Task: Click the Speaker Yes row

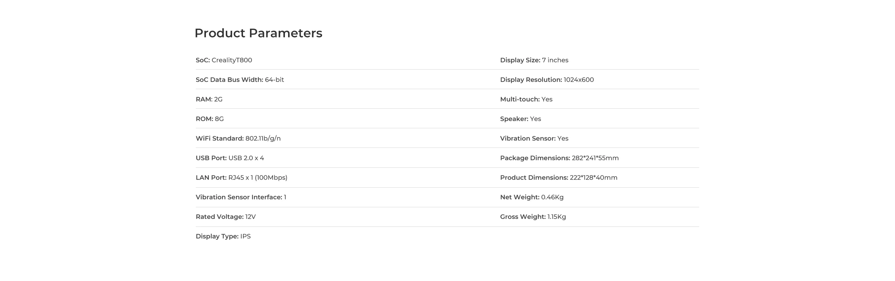Action: pyautogui.click(x=520, y=119)
